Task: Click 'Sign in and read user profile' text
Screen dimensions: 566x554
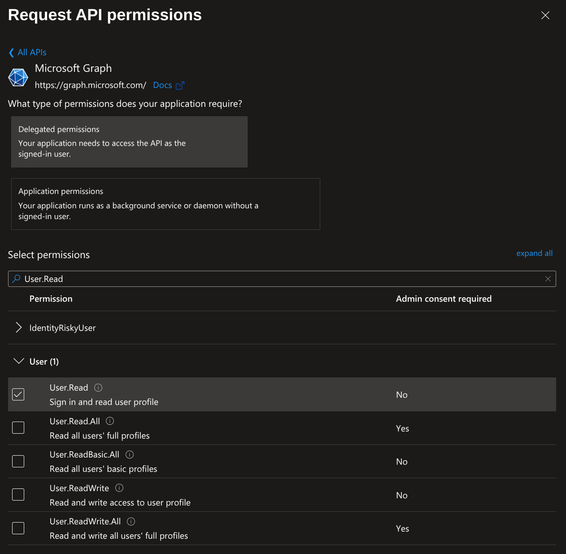Action: tap(104, 402)
